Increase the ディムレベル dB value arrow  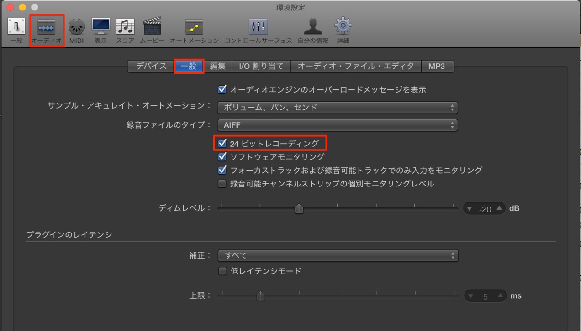[499, 209]
